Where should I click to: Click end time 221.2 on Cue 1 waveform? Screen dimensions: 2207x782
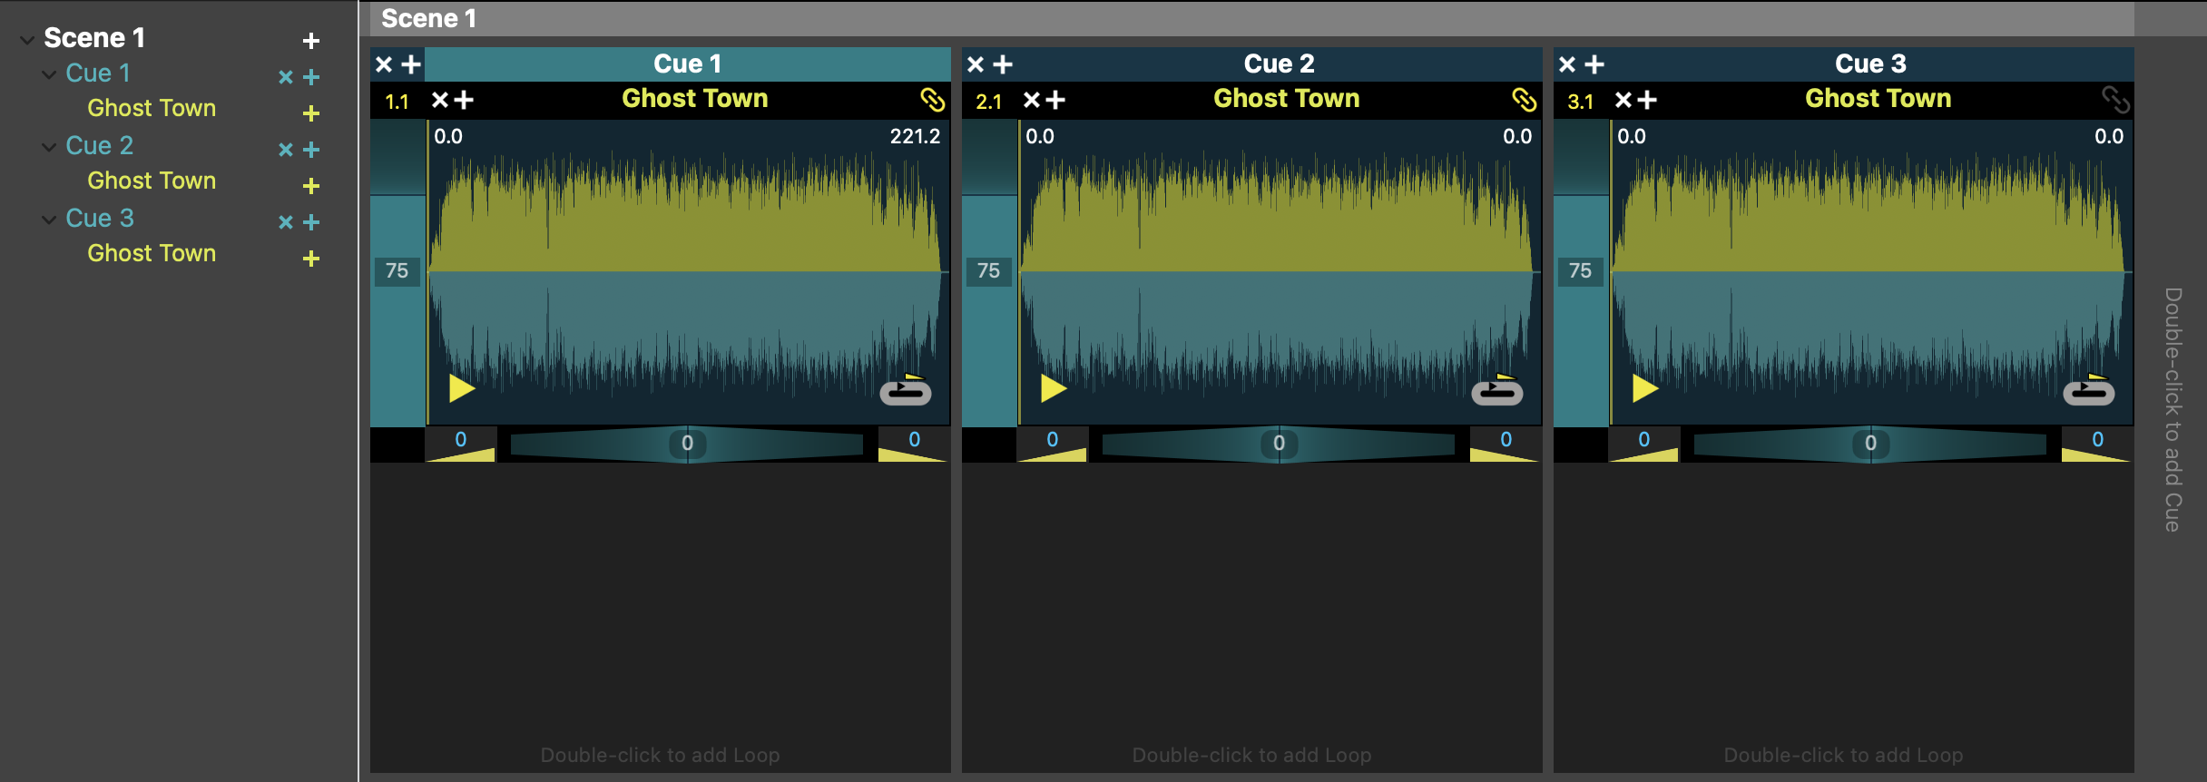pyautogui.click(x=915, y=137)
